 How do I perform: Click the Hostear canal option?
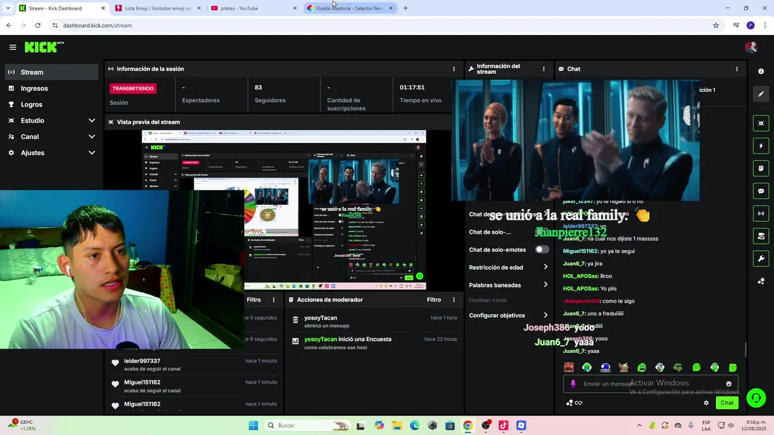(x=487, y=300)
